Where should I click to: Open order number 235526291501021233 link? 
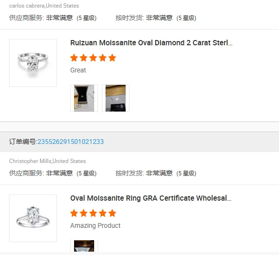pos(70,142)
